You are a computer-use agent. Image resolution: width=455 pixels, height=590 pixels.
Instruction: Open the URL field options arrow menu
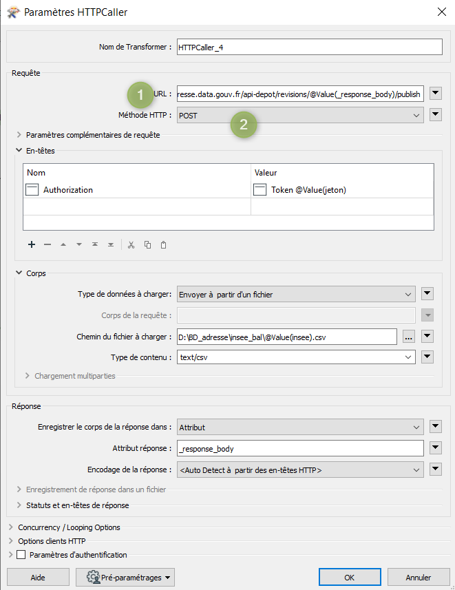[436, 94]
